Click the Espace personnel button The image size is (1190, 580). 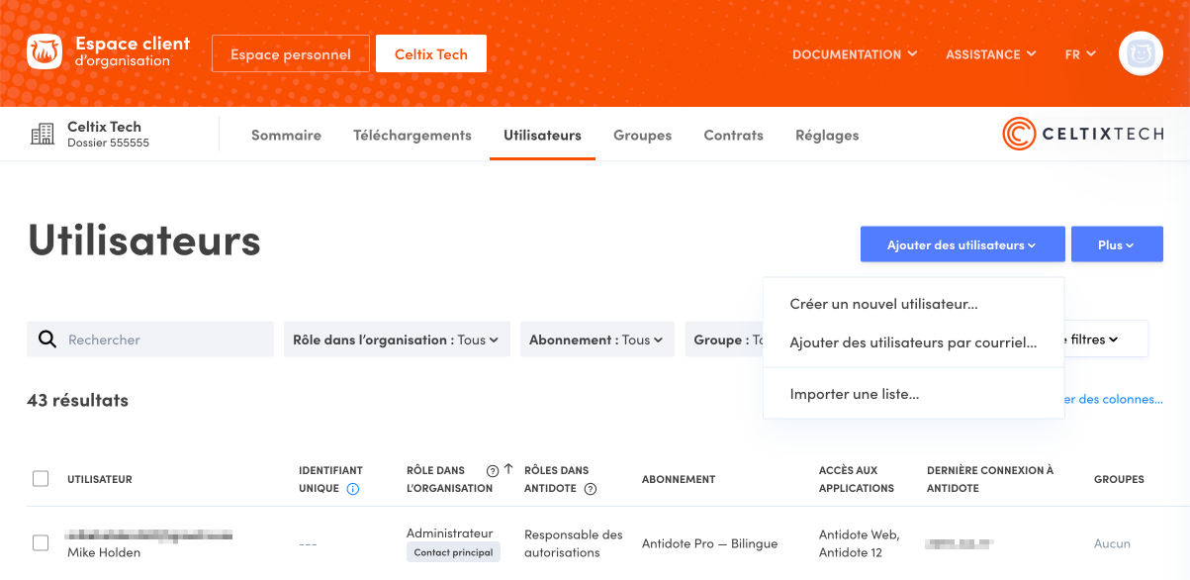(x=291, y=54)
